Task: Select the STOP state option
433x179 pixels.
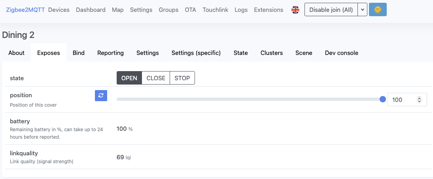Action: pyautogui.click(x=182, y=78)
